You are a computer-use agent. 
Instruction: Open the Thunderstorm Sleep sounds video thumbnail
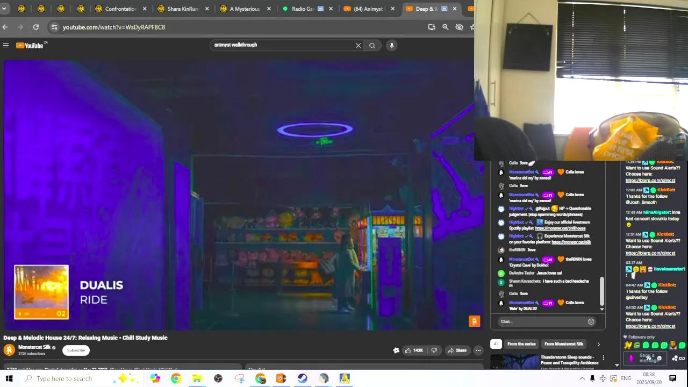514,362
